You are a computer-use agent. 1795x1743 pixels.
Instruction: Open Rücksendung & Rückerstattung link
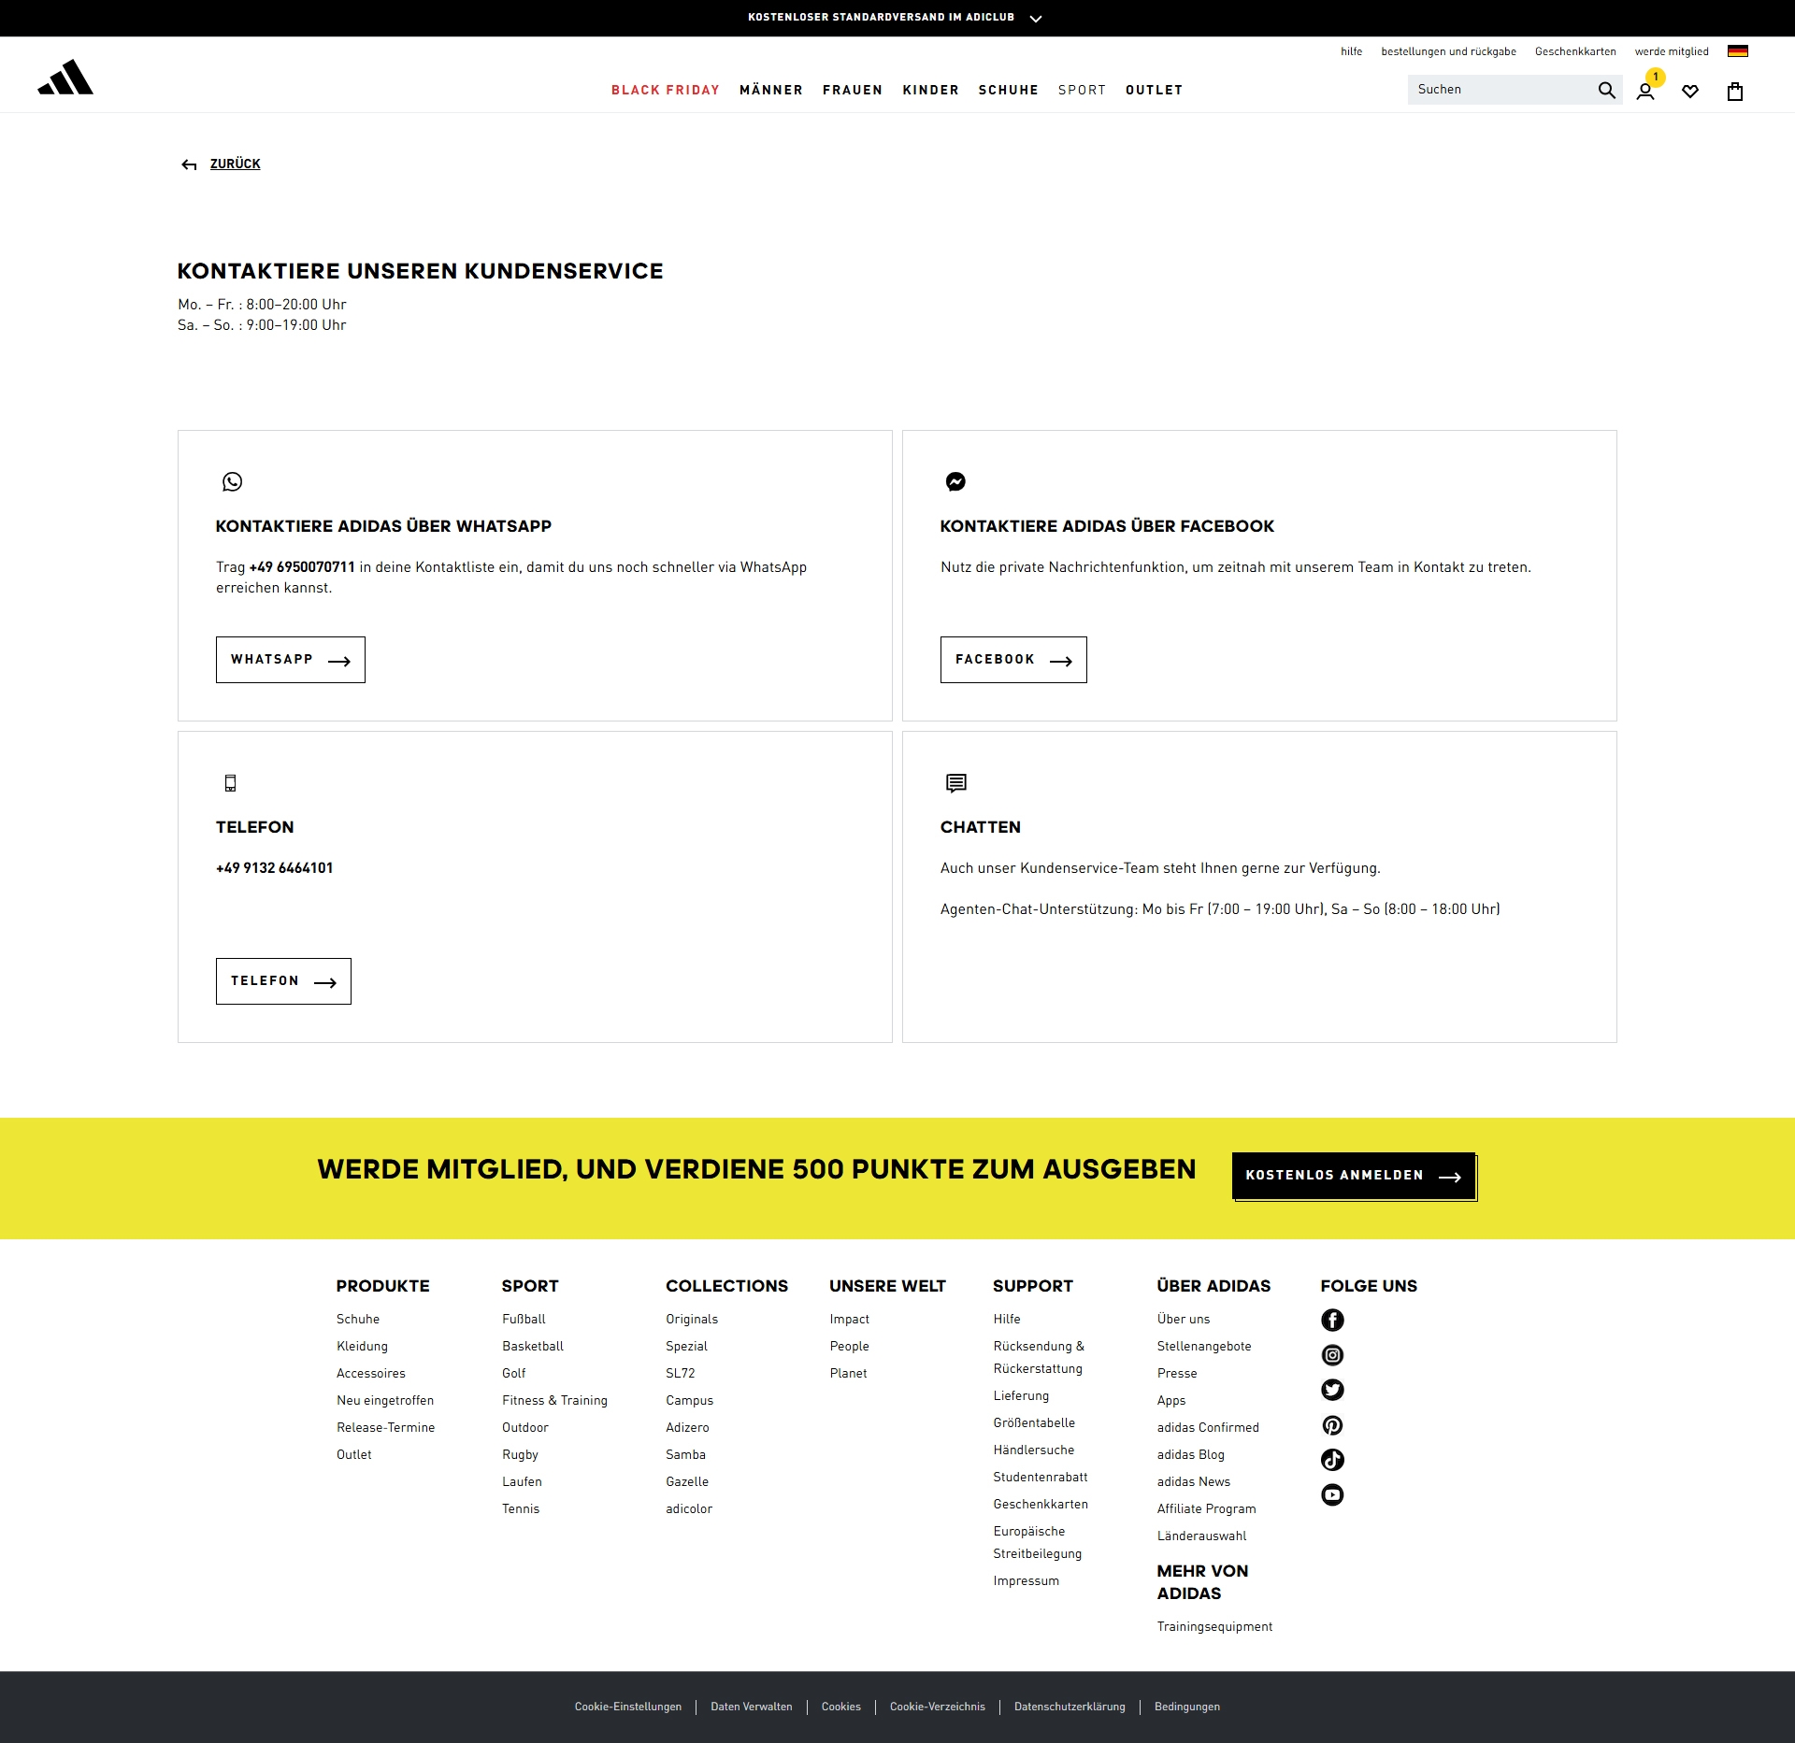1039,1358
